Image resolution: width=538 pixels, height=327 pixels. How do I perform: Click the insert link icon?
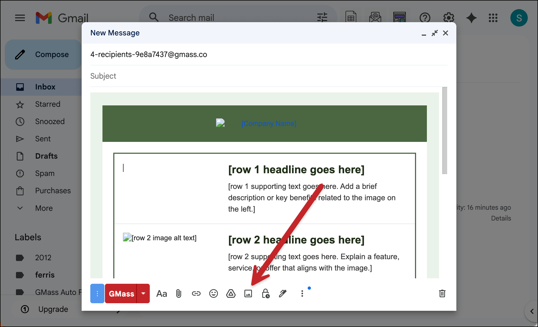coord(196,293)
